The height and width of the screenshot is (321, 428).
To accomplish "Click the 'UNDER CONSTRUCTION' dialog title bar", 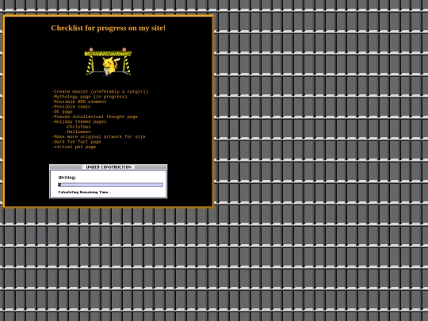I will pos(109,167).
